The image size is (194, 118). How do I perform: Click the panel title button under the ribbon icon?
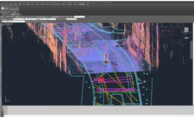[x=5, y=12]
